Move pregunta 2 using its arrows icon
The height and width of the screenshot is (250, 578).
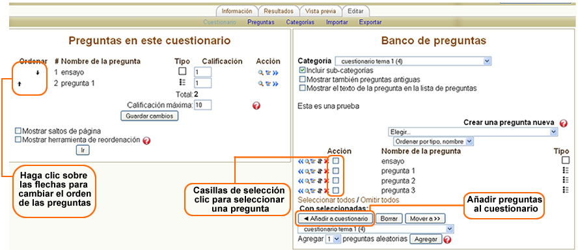[320, 181]
